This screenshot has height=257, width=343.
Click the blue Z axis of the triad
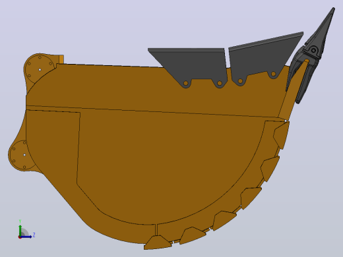pos(26,237)
